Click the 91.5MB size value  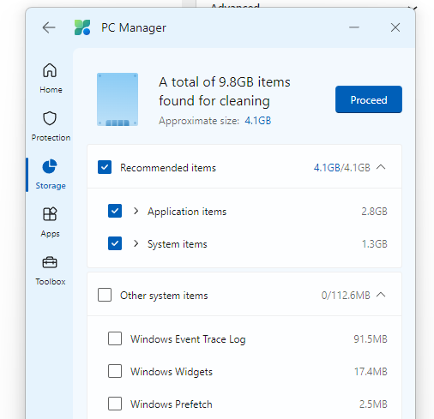coord(371,339)
